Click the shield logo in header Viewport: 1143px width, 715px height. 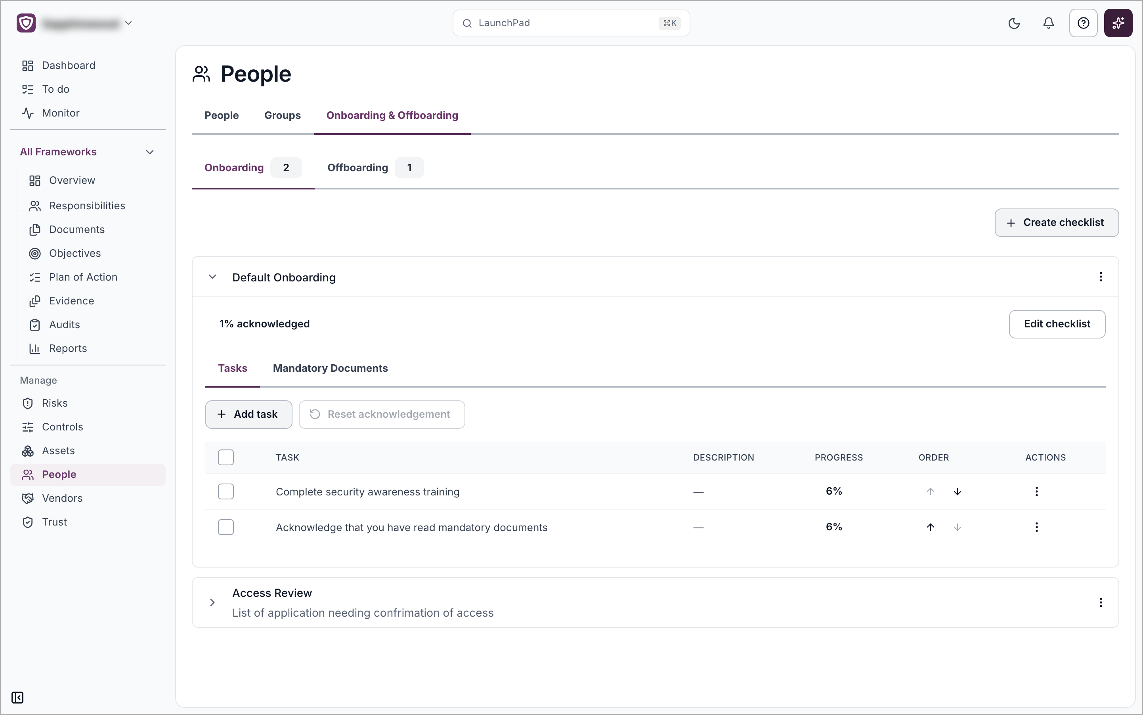pos(26,23)
